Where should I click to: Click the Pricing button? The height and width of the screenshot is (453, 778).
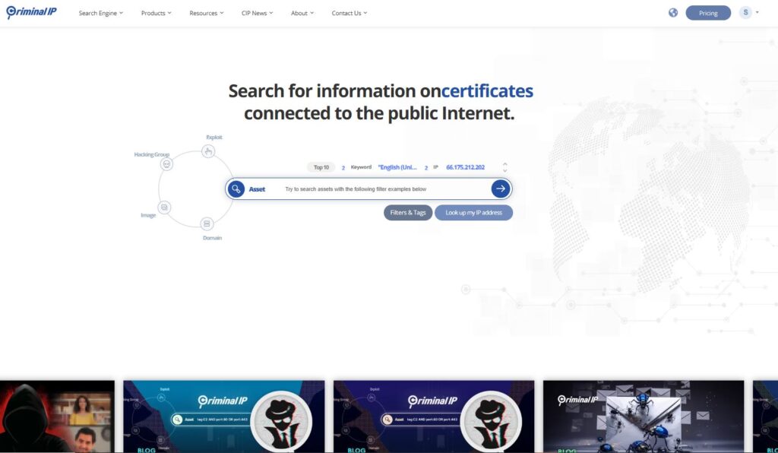click(x=708, y=12)
